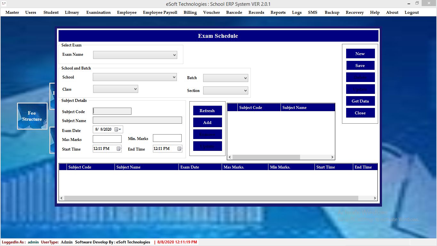Image resolution: width=437 pixels, height=246 pixels.
Task: Click the Min Marks. column header
Action: click(x=291, y=167)
